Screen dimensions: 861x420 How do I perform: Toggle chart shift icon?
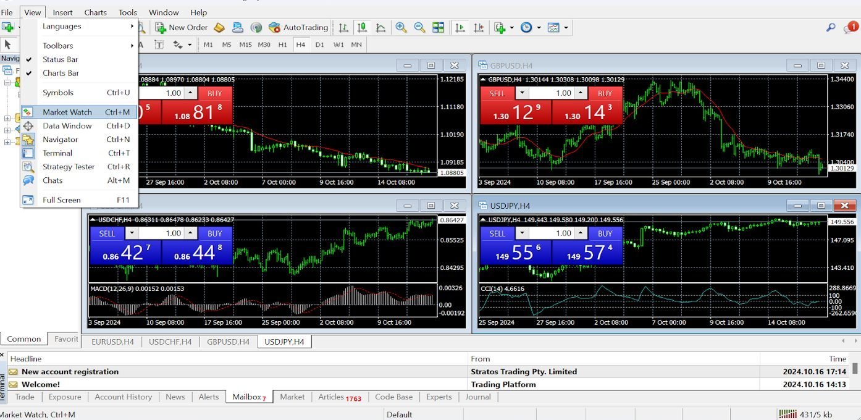(478, 27)
